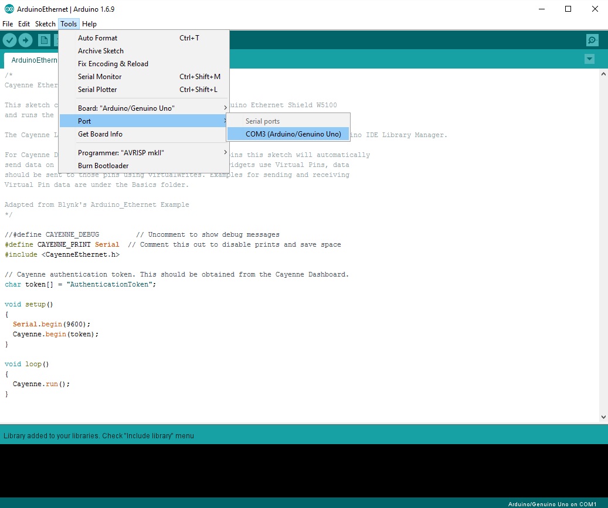Open the Sketch menu
Viewport: 608px width, 508px height.
[45, 24]
